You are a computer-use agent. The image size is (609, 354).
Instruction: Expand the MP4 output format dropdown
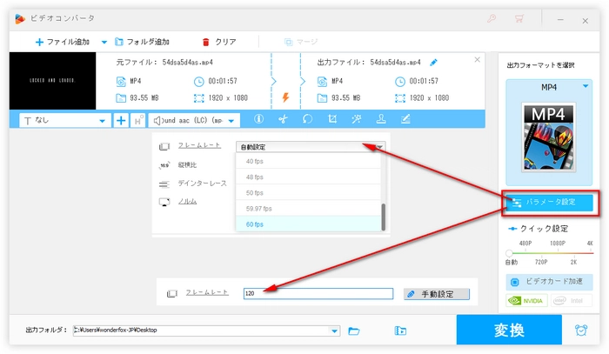[586, 87]
